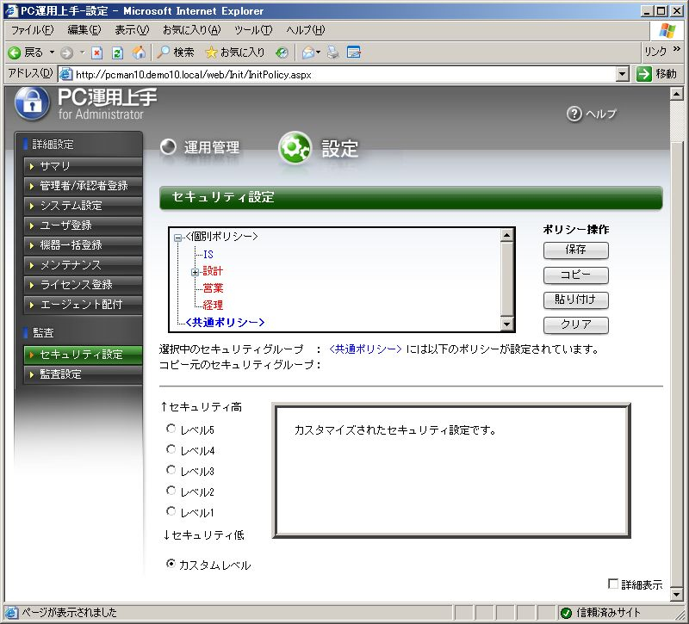Click the 貼り付け policy button
The image size is (689, 624).
(575, 300)
